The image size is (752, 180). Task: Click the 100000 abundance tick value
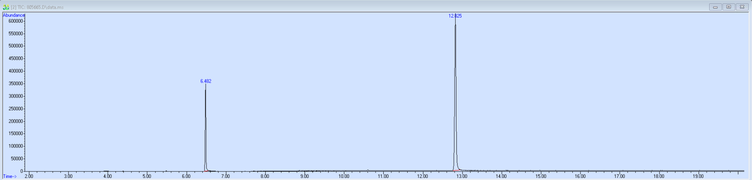(x=15, y=146)
